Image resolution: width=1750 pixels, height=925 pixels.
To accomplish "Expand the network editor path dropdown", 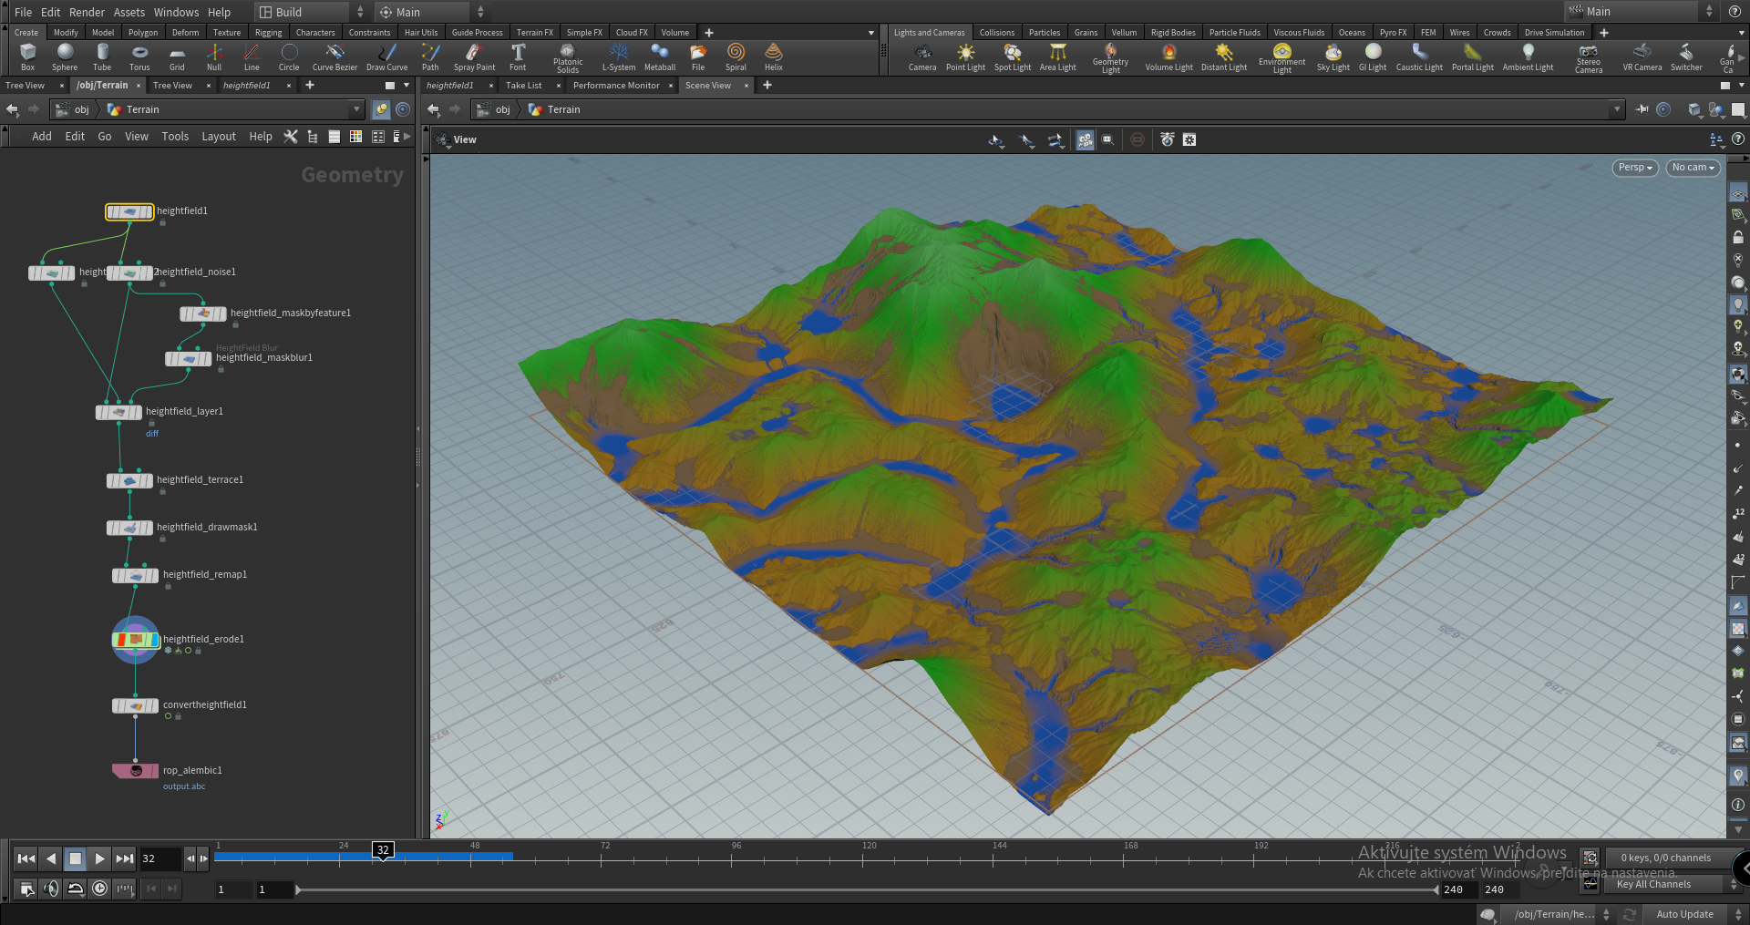I will click(x=356, y=109).
